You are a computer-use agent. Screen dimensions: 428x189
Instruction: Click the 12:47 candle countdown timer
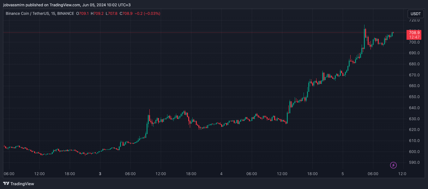(414, 37)
